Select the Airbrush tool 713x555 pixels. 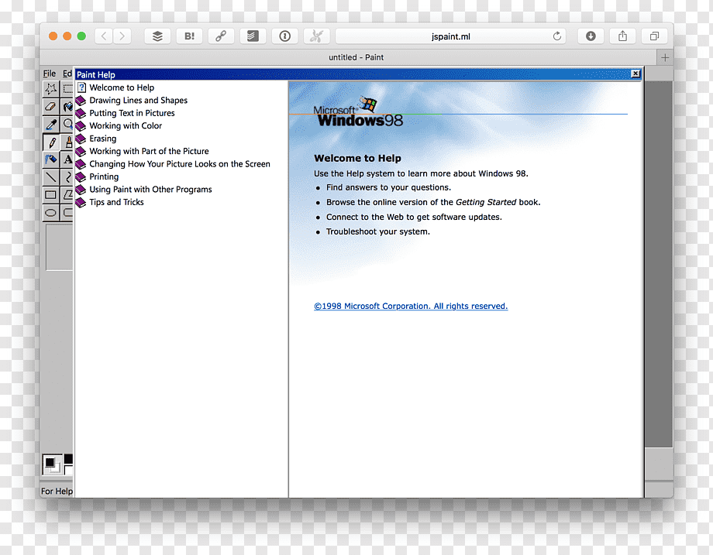click(51, 159)
